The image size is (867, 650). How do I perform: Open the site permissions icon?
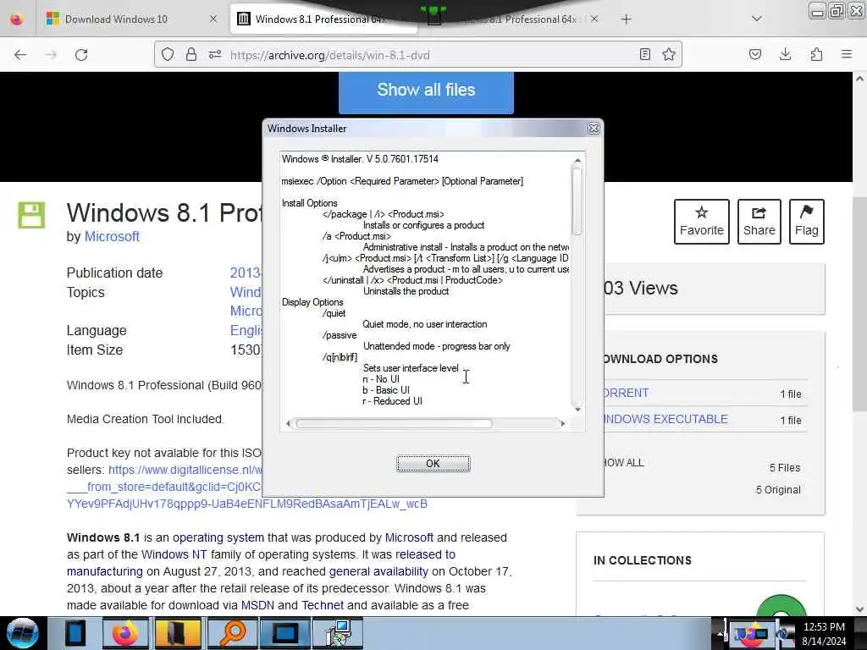pos(215,54)
